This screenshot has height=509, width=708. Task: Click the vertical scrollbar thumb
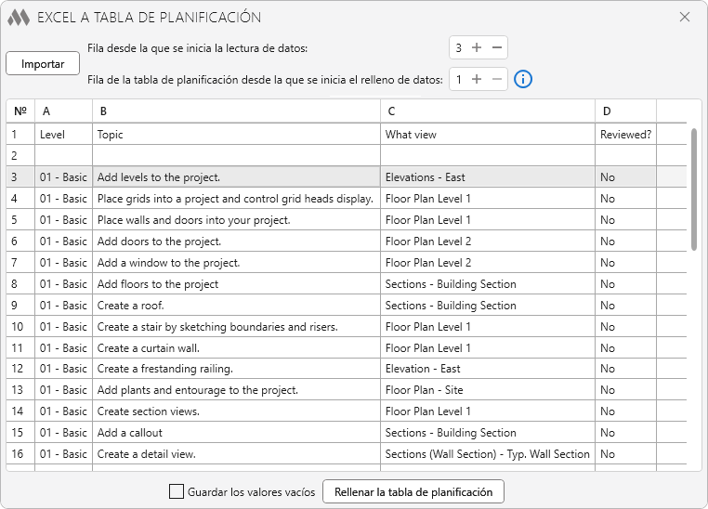click(x=693, y=189)
